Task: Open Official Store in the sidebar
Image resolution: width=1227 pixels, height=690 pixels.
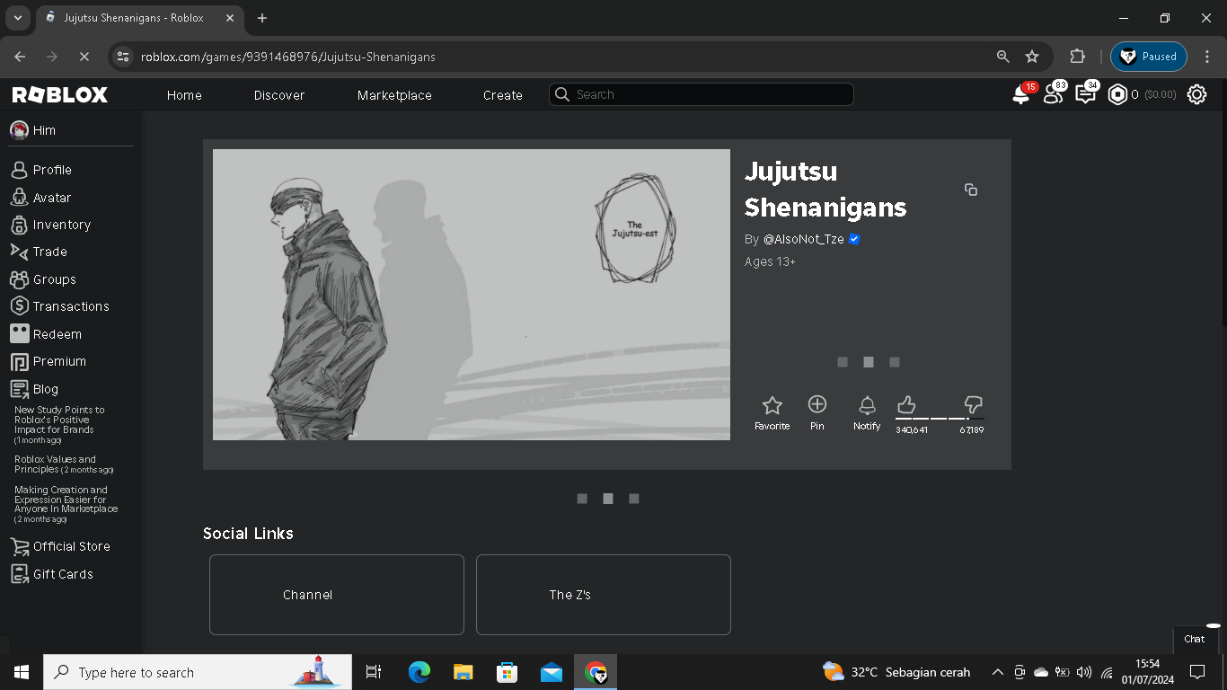Action: pos(72,546)
